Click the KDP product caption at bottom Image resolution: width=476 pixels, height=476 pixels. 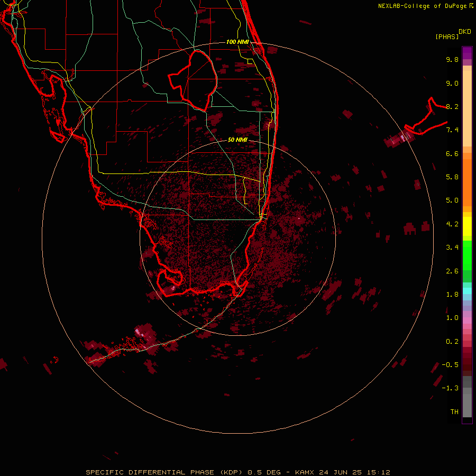click(237, 472)
